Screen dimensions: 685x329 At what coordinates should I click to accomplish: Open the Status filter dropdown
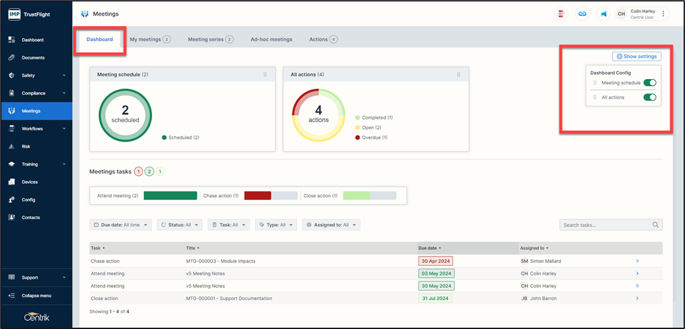coord(180,225)
